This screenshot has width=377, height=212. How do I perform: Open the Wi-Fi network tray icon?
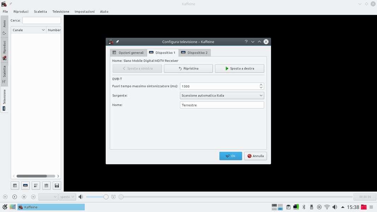[x=327, y=207]
